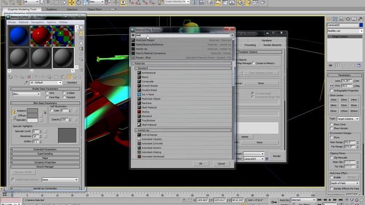Open Material/Map Browser options arrow icon
Image resolution: width=365 pixels, height=205 pixels.
point(133,35)
